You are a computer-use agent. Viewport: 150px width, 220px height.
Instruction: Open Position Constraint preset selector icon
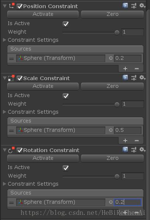[x=134, y=6]
